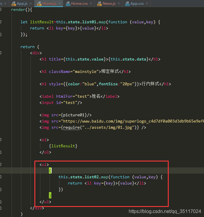Click 'render' in the method declaration
The image size is (204, 217).
pos(18,10)
